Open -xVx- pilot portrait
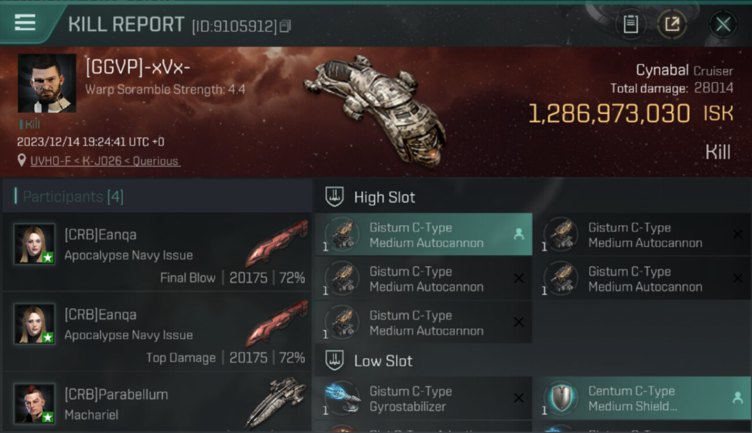 (x=47, y=83)
